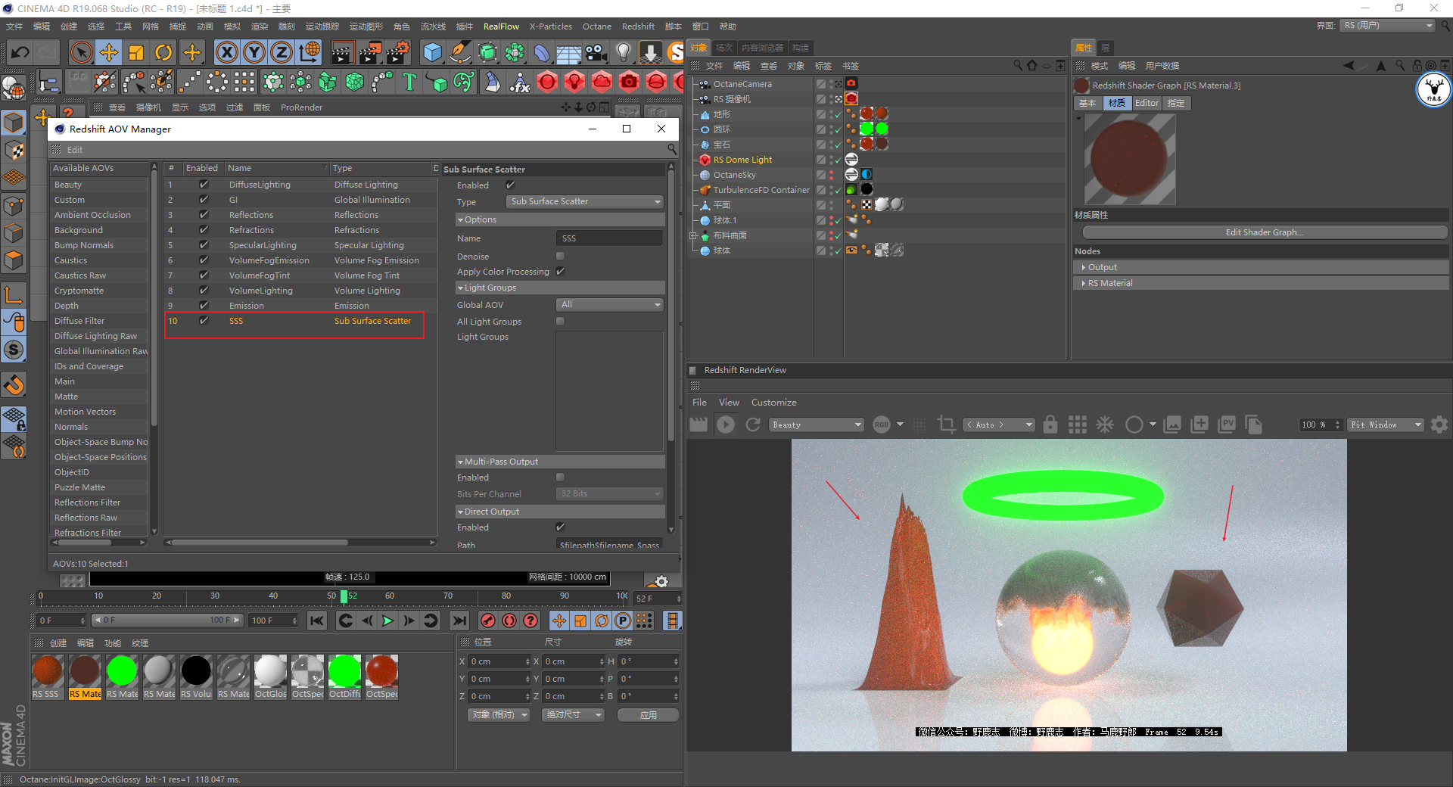Open X-Particles menu
The image size is (1453, 787).
(x=550, y=26)
